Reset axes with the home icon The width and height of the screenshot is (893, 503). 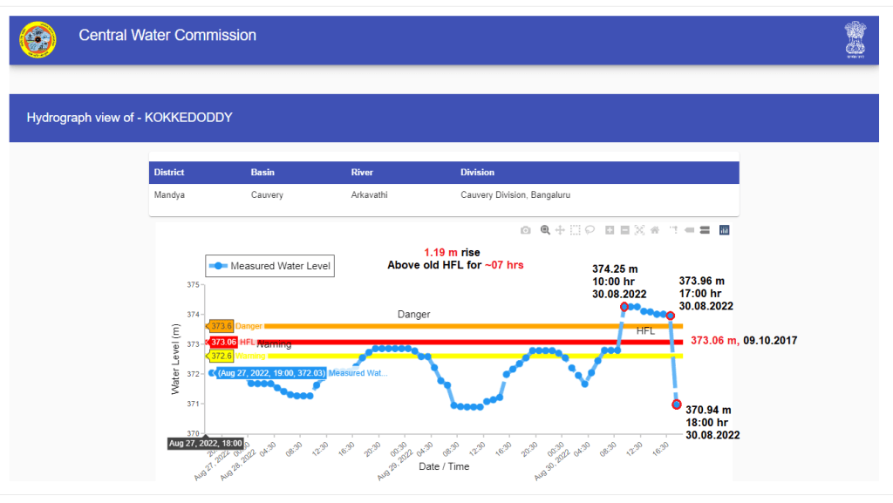click(654, 230)
